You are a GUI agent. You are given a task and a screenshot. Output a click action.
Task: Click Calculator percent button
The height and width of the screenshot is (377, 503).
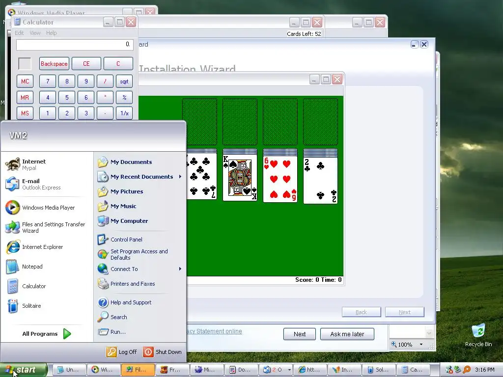pos(124,98)
